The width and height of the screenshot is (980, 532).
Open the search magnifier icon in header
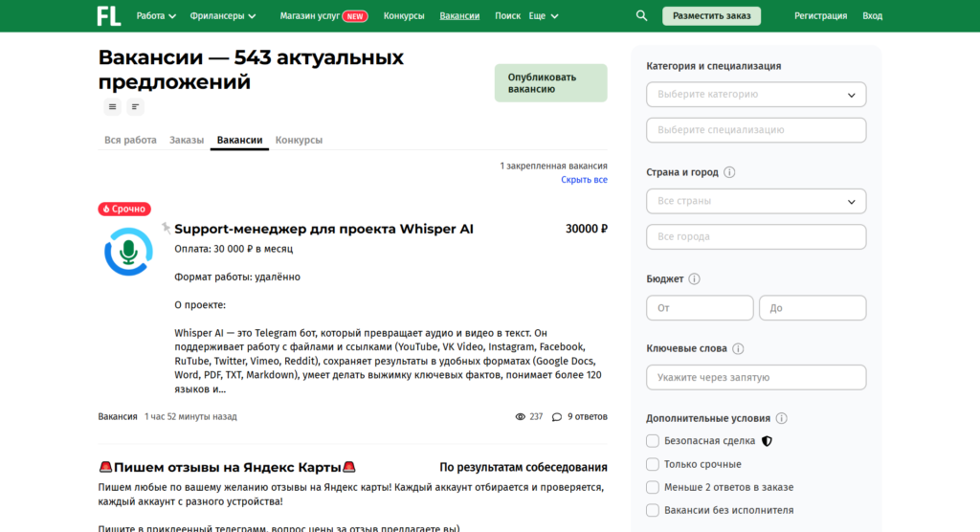[x=642, y=15]
